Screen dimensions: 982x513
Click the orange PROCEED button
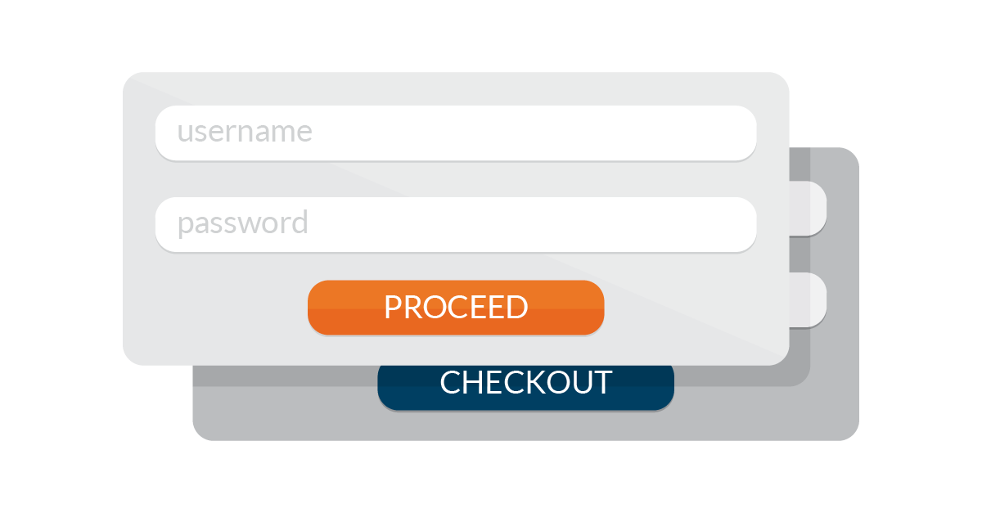point(456,308)
